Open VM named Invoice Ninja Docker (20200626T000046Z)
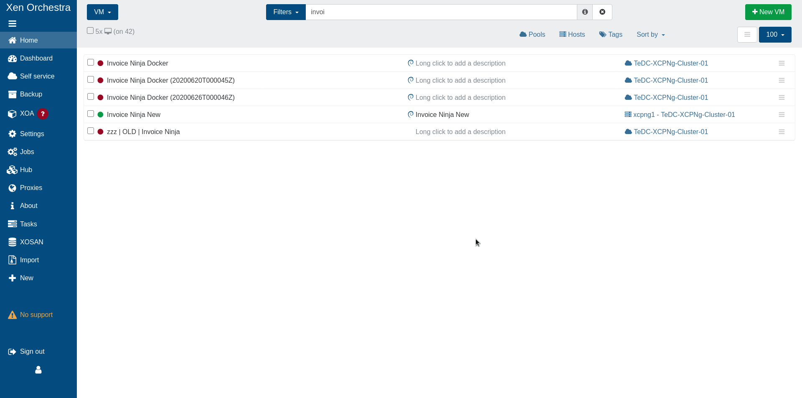The height and width of the screenshot is (398, 802). point(171,98)
